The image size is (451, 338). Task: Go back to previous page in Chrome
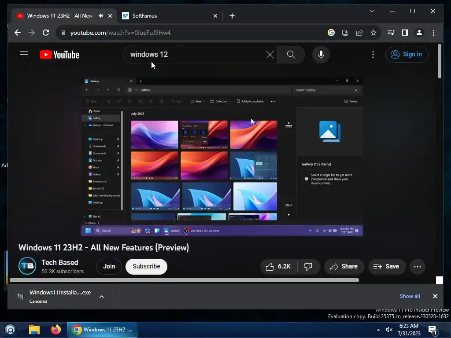[18, 33]
